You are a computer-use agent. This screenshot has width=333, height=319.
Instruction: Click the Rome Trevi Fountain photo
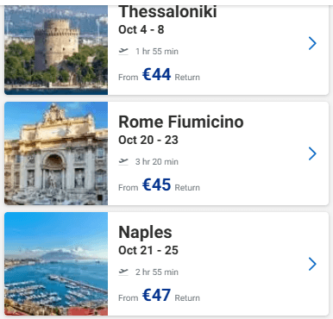pyautogui.click(x=56, y=153)
